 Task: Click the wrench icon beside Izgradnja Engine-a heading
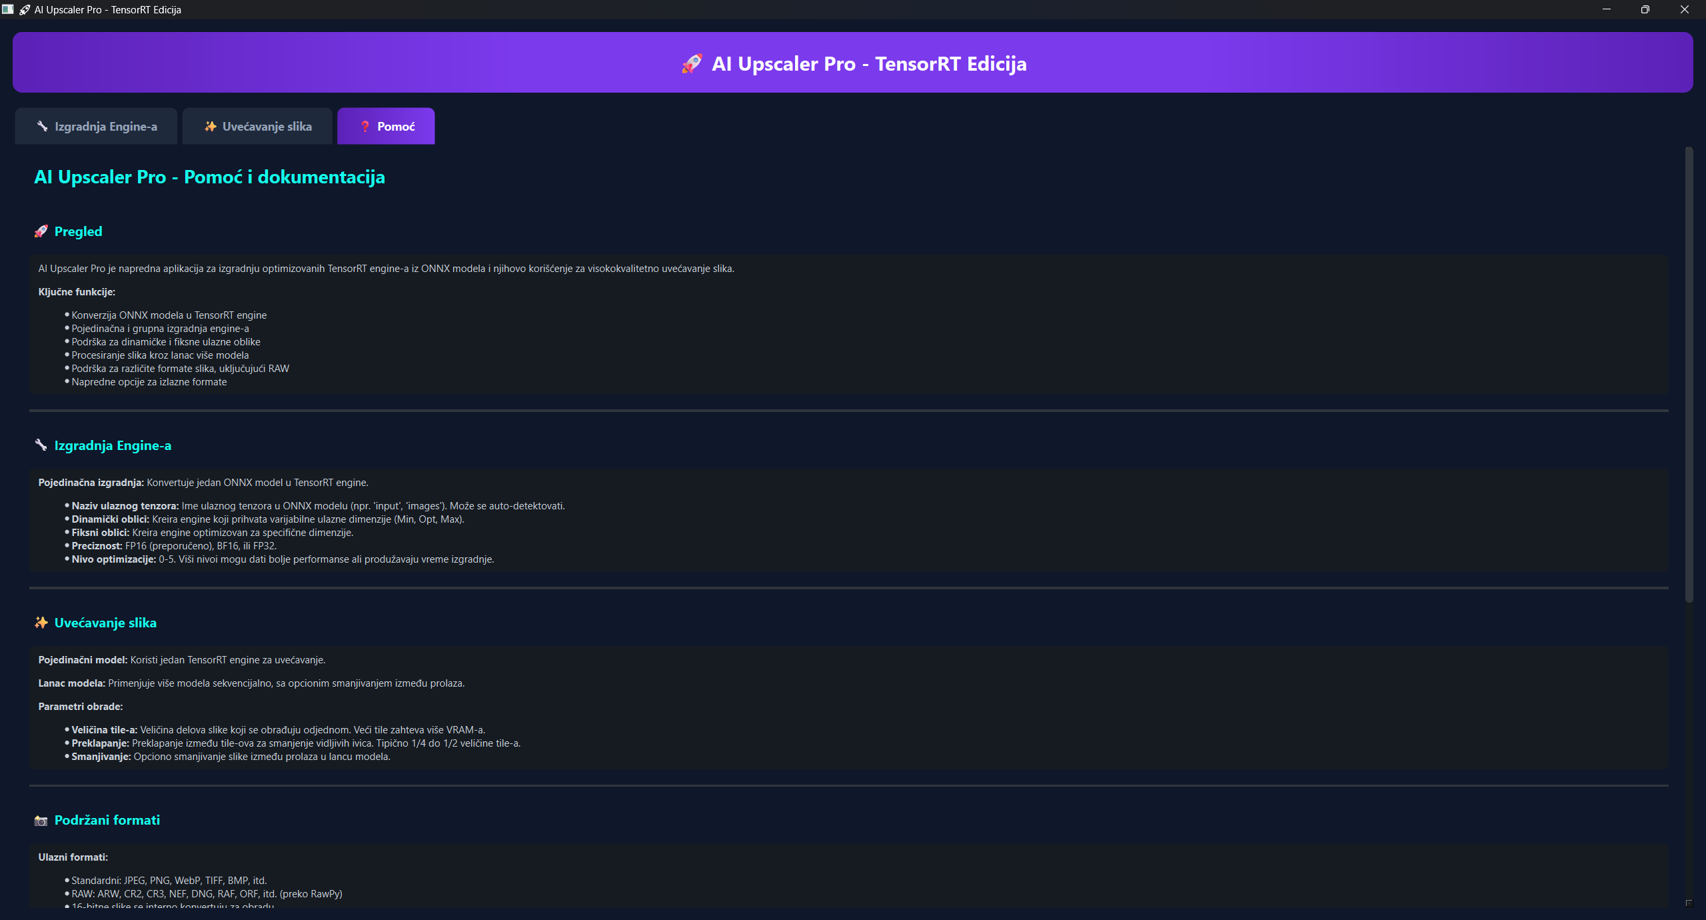pos(41,445)
